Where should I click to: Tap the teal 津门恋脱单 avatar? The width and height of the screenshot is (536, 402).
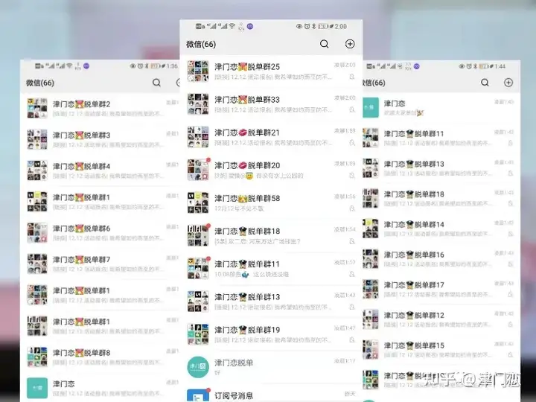click(x=198, y=367)
